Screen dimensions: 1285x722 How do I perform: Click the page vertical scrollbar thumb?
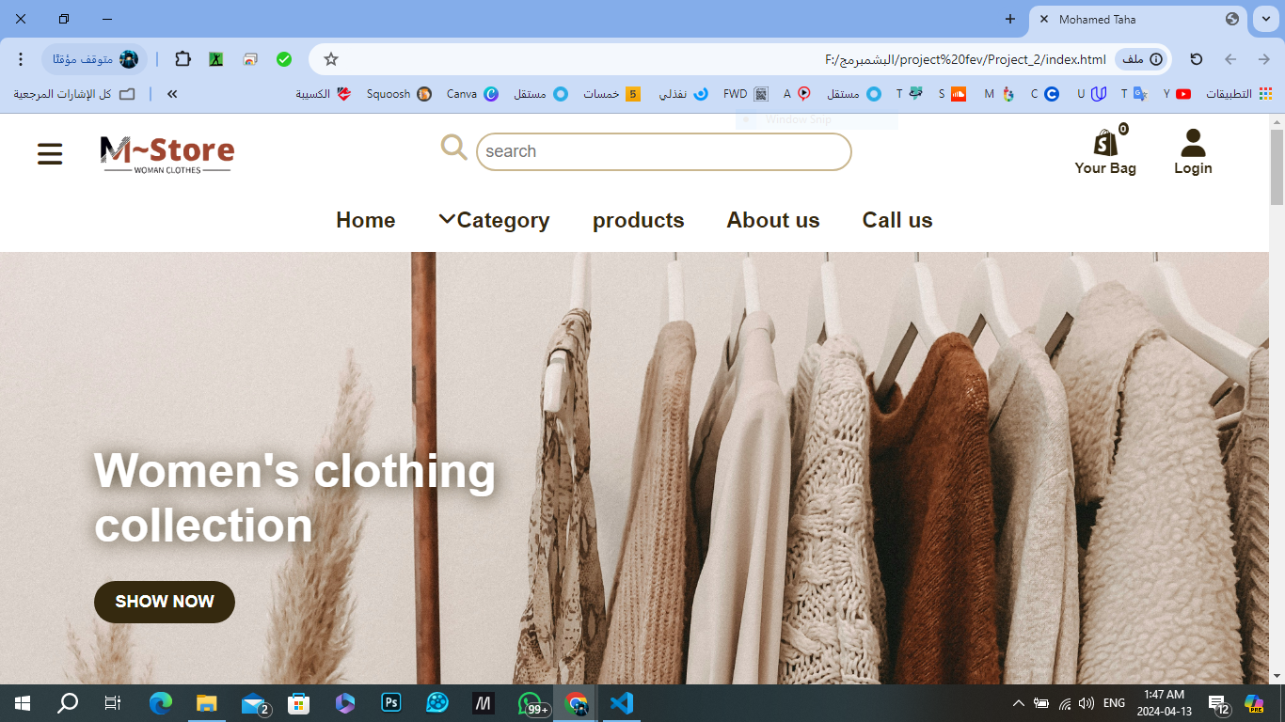pos(1277,167)
